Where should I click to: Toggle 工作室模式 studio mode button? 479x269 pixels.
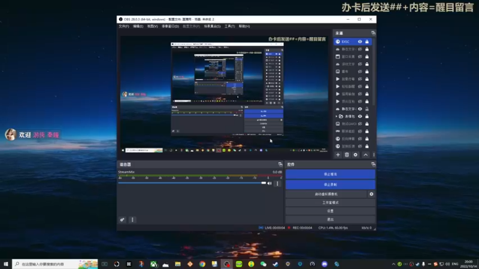[331, 203]
